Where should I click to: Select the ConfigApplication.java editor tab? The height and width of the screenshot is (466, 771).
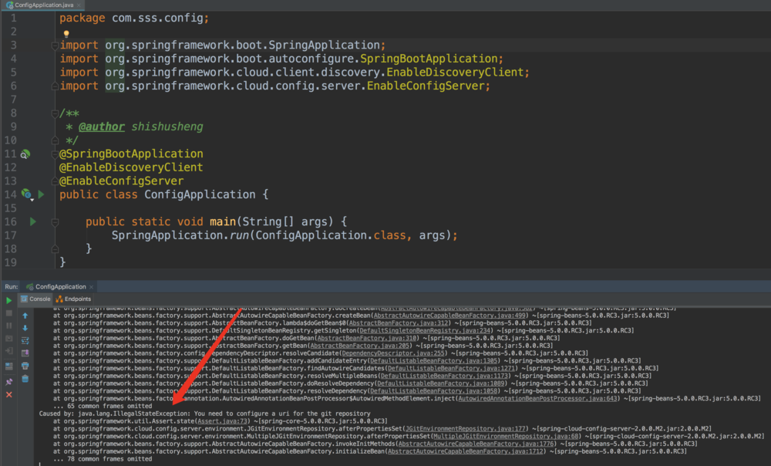tap(44, 5)
